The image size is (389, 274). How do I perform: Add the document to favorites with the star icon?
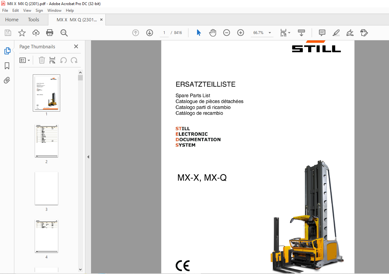point(22,33)
